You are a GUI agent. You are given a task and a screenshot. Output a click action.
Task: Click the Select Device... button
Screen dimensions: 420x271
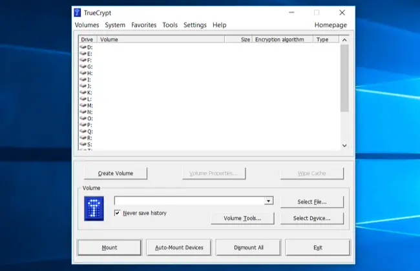[312, 218]
